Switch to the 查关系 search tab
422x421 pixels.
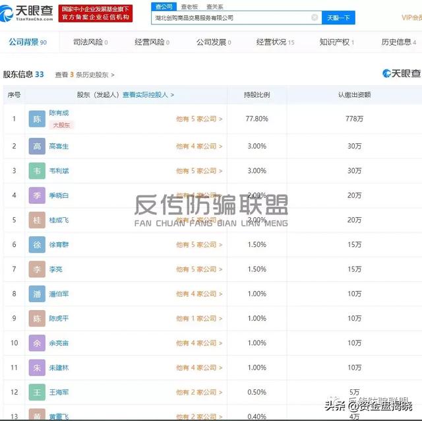(x=214, y=7)
